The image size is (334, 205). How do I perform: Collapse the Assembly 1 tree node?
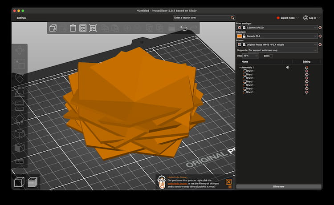240,68
